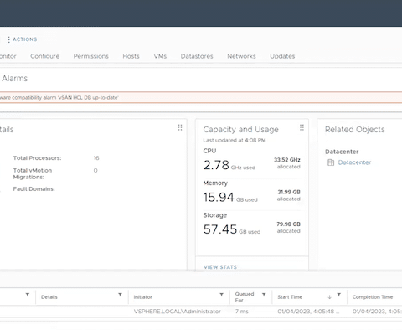The image size is (402, 330).
Task: Sort by Completion Time column header
Action: pos(373,297)
